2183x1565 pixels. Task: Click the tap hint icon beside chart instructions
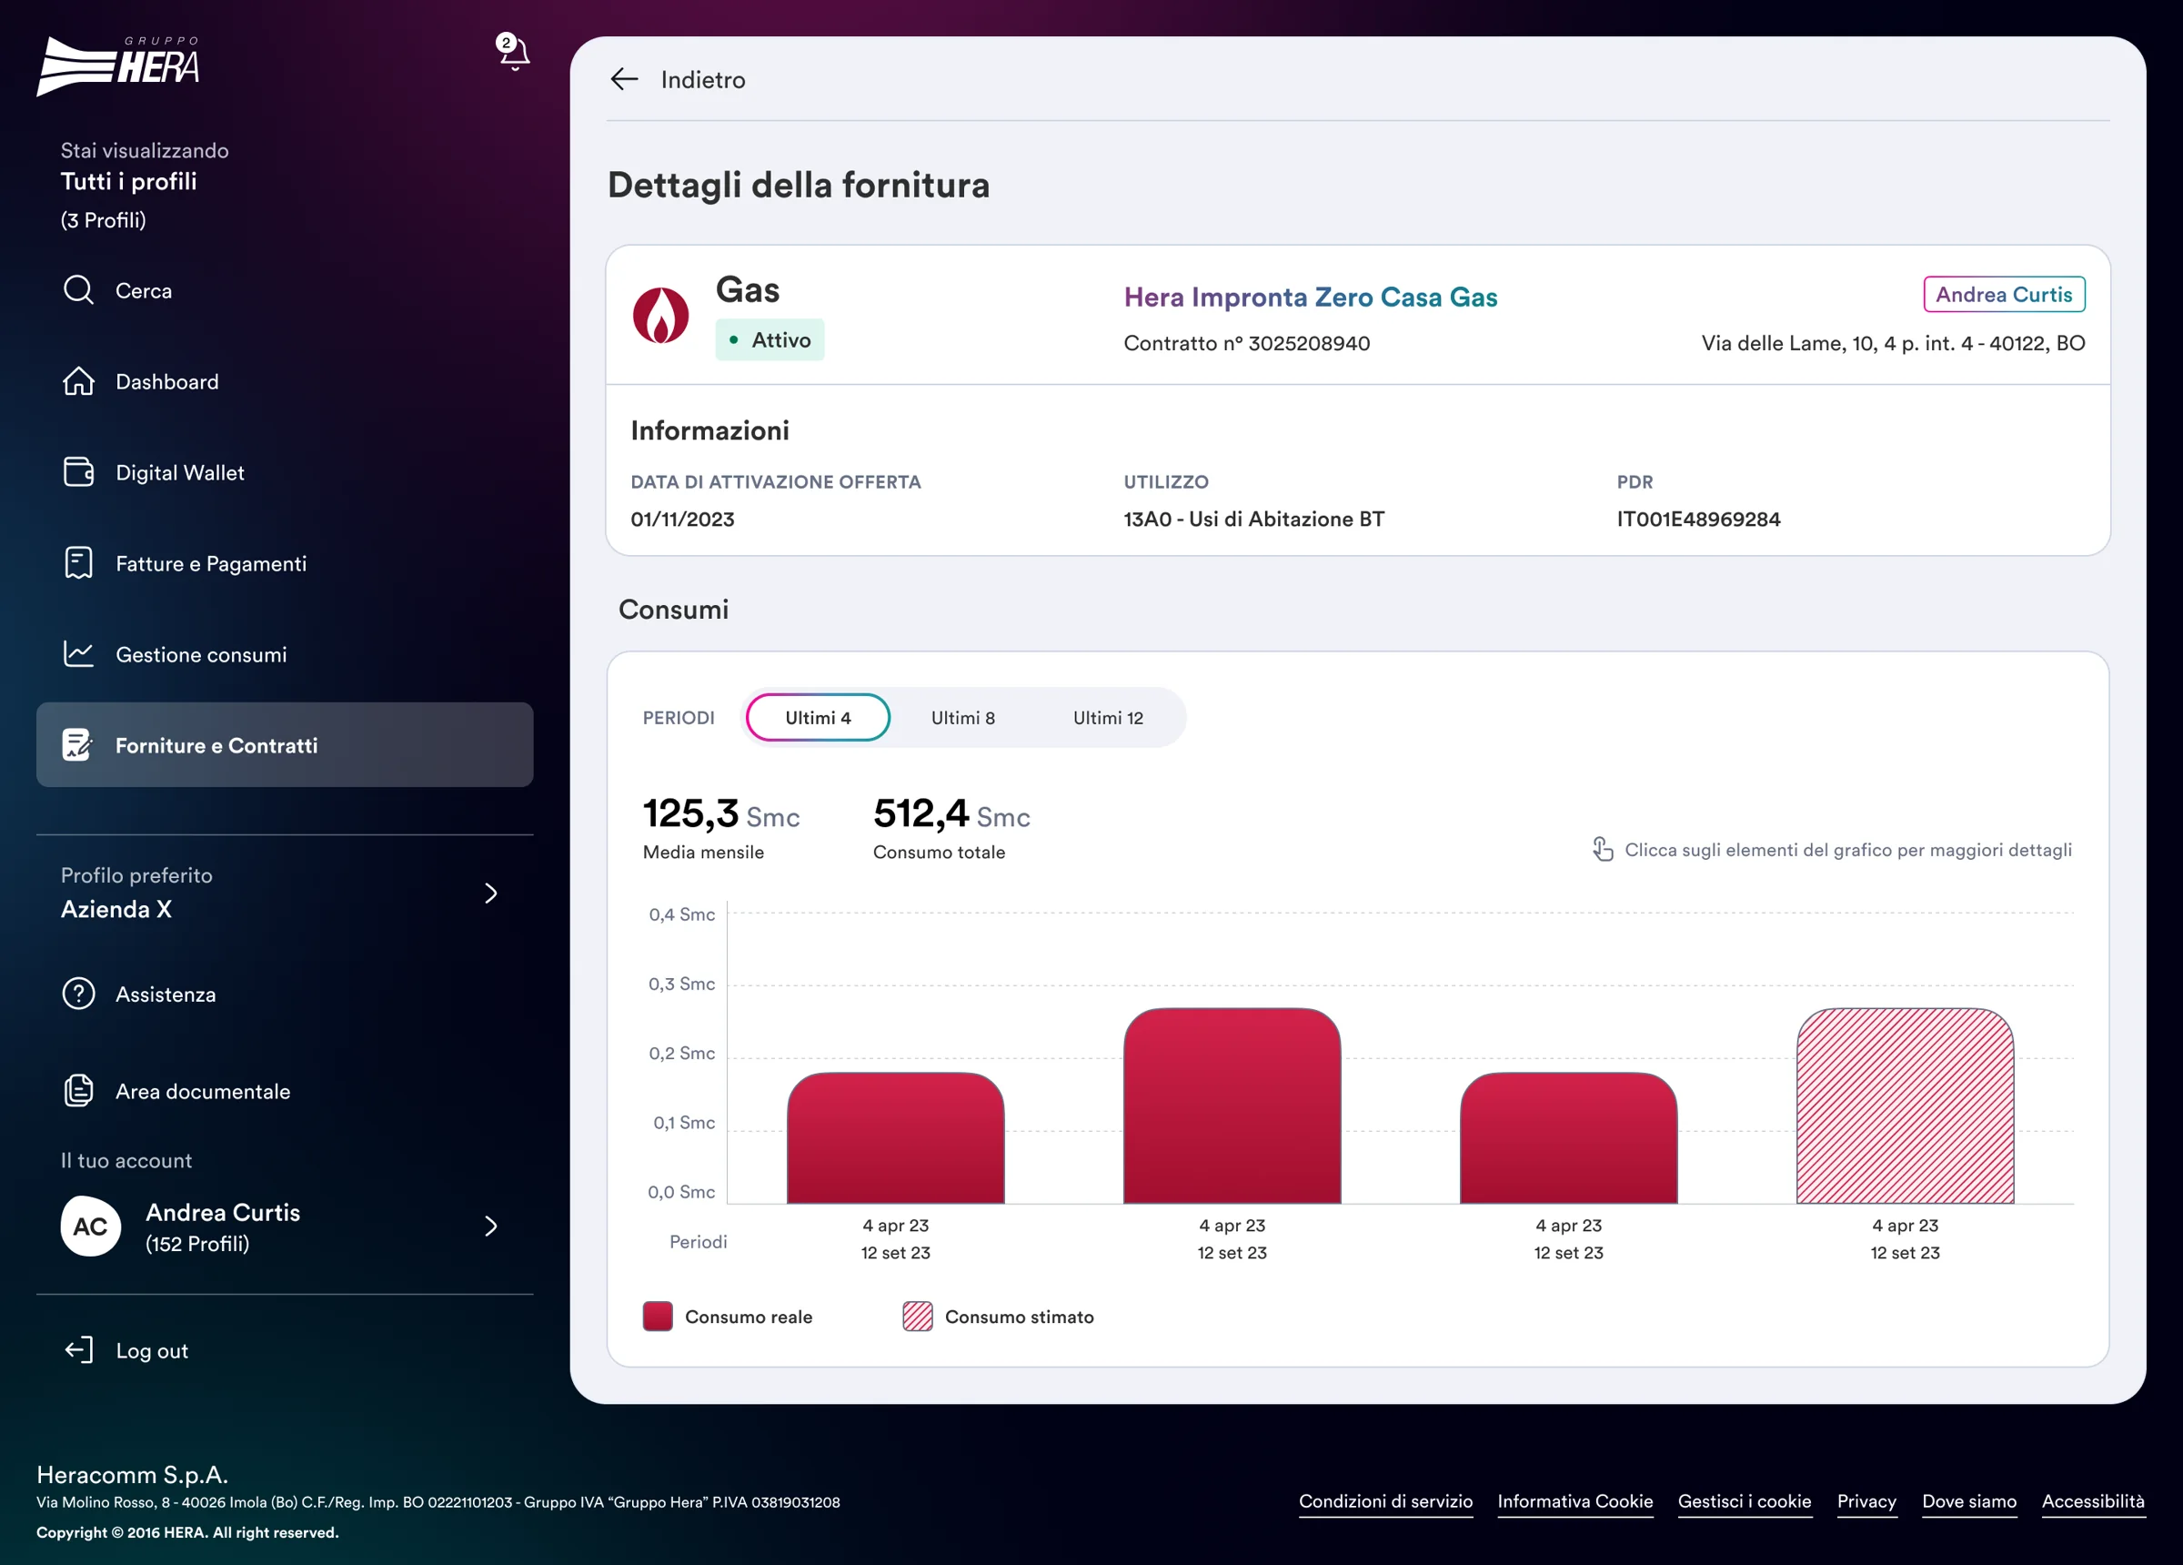click(x=1603, y=849)
